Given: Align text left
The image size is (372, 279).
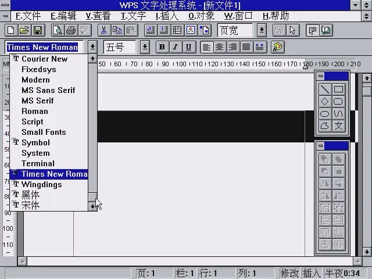Looking at the screenshot, I should click(x=206, y=47).
